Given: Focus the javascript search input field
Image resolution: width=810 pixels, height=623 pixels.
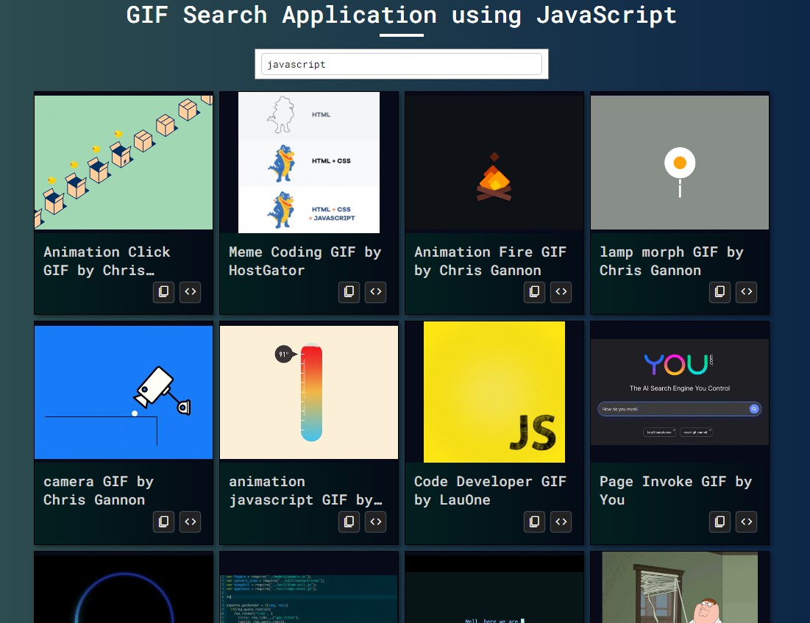Looking at the screenshot, I should (402, 64).
